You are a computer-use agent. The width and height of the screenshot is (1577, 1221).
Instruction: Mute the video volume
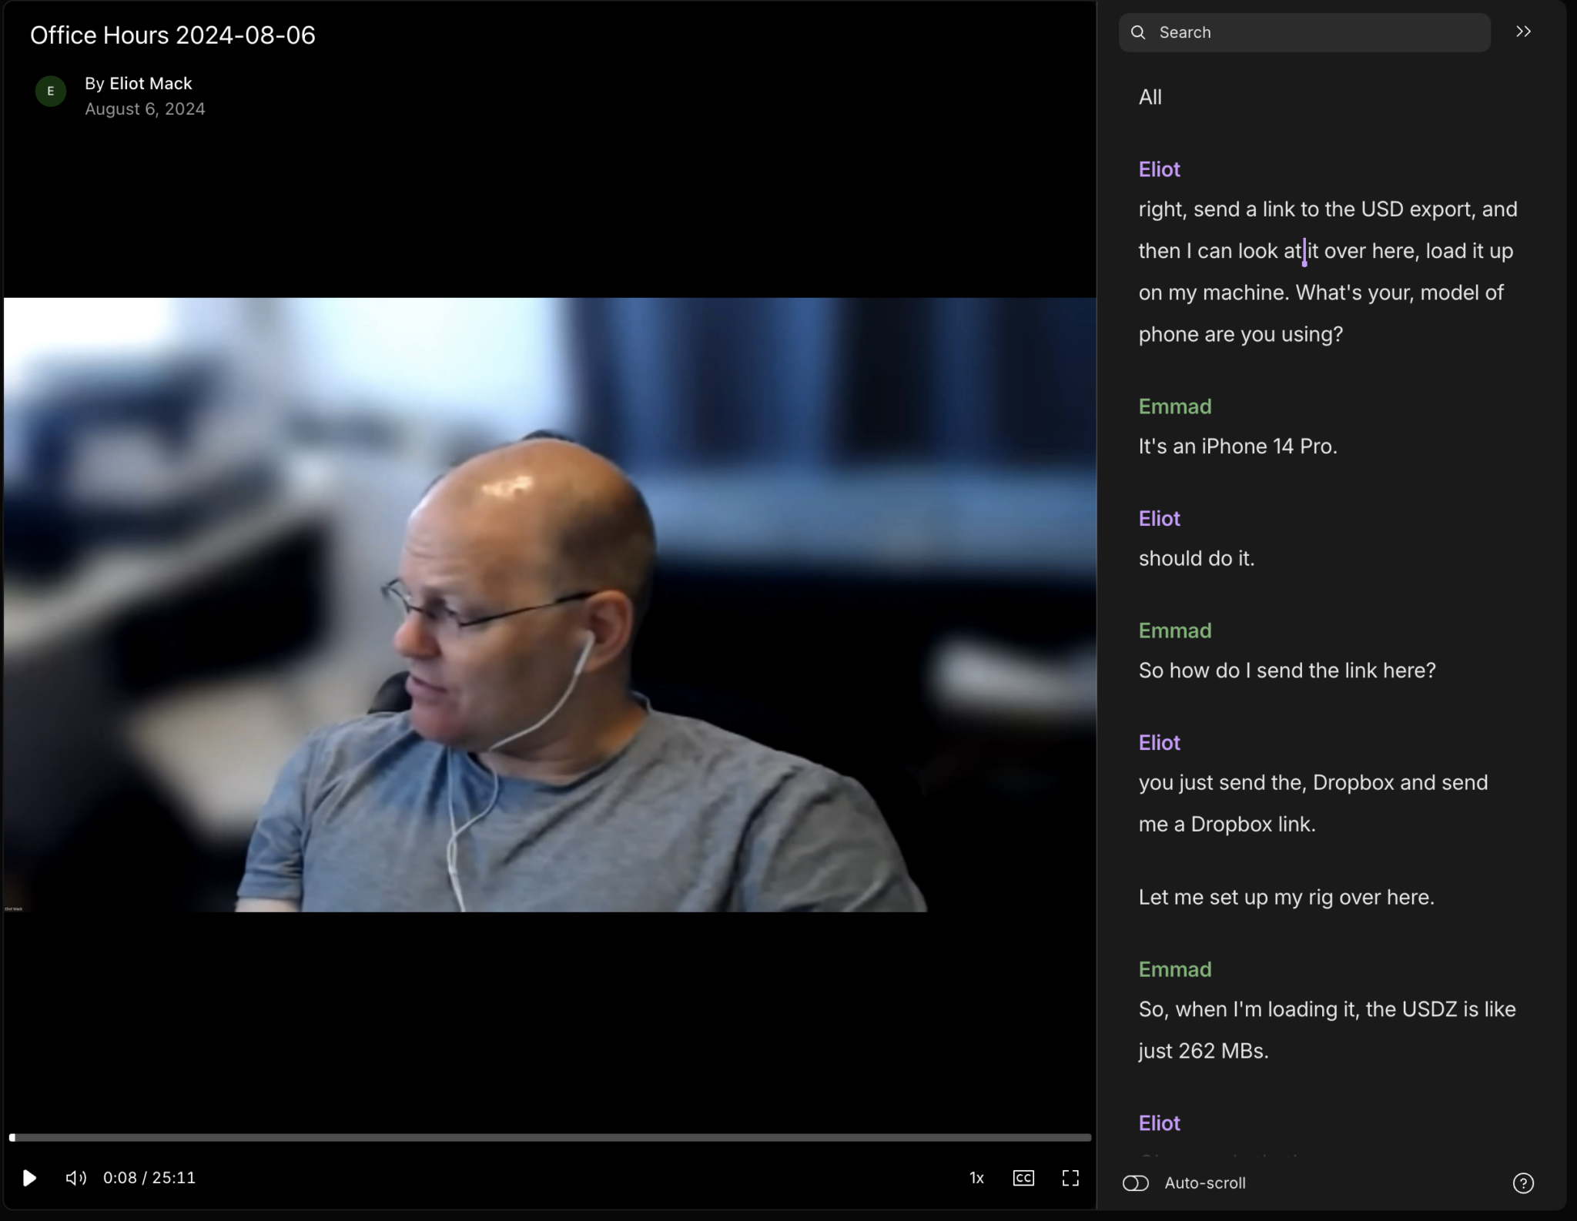tap(75, 1177)
